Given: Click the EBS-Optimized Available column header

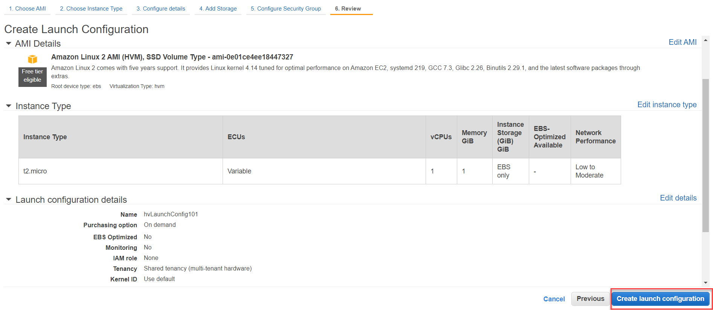Looking at the screenshot, I should point(550,137).
